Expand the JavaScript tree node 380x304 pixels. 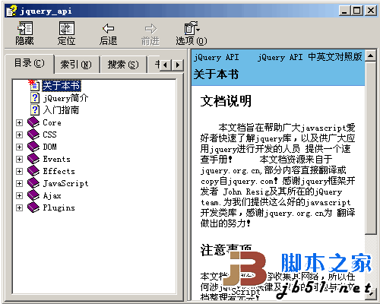pos(19,183)
